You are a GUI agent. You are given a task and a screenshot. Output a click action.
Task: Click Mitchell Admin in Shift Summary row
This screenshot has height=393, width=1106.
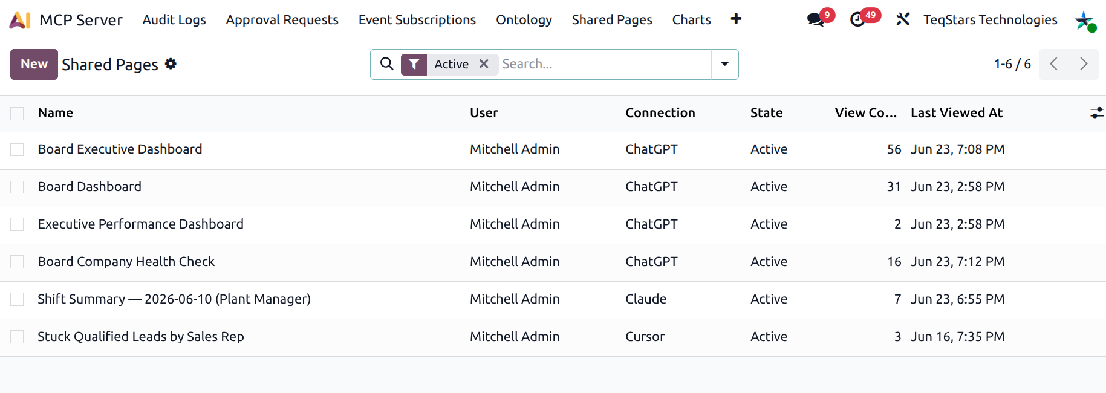(515, 299)
